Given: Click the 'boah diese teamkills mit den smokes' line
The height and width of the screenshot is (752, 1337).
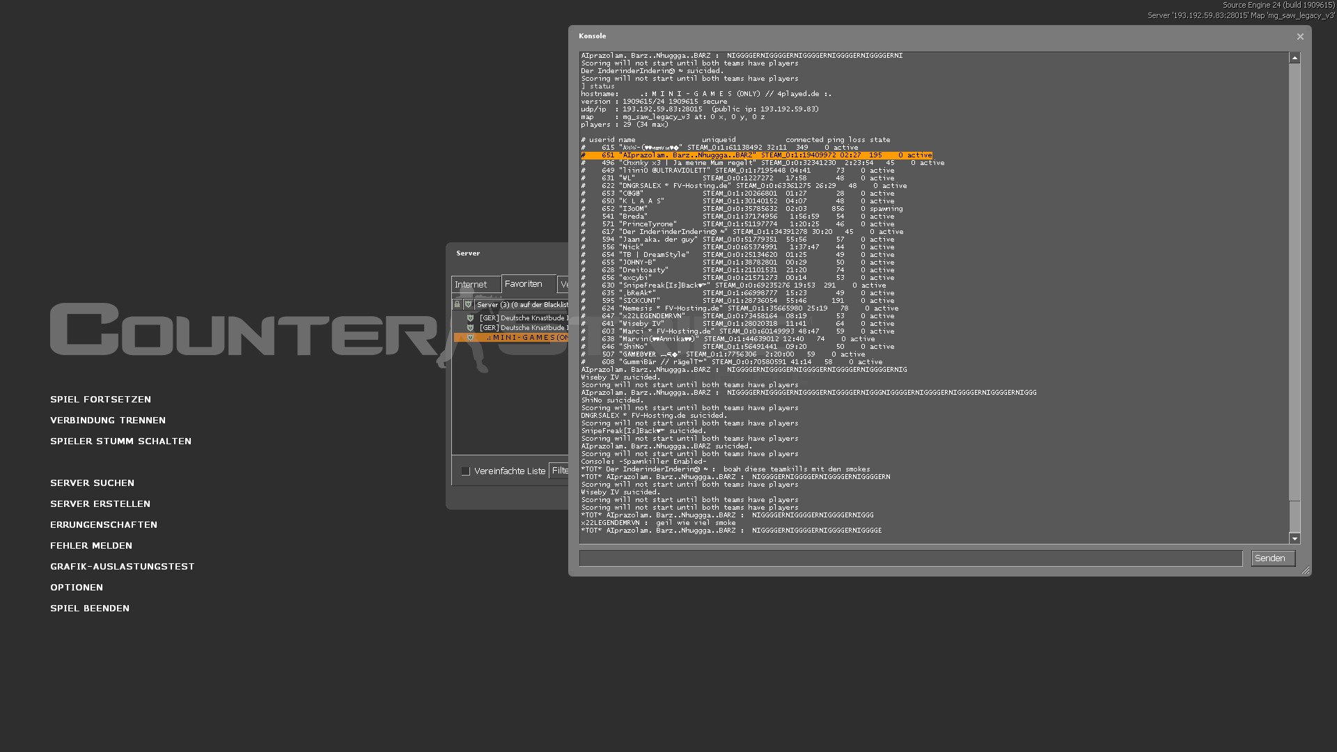Looking at the screenshot, I should click(x=726, y=469).
